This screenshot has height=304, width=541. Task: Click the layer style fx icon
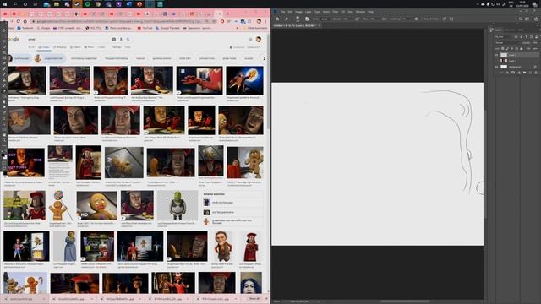507,73
